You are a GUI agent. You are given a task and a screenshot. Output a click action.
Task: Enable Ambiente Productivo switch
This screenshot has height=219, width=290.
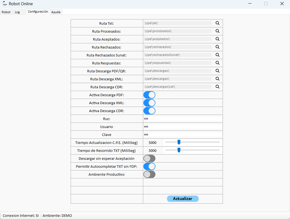[150, 174]
